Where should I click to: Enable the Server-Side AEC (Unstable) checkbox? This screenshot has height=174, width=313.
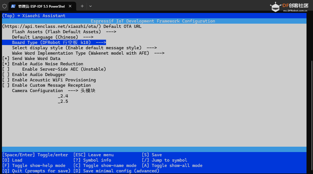pos(6,69)
